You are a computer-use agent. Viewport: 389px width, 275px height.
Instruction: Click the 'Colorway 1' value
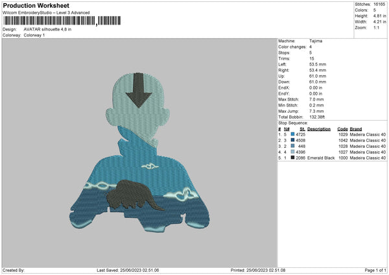click(34, 35)
